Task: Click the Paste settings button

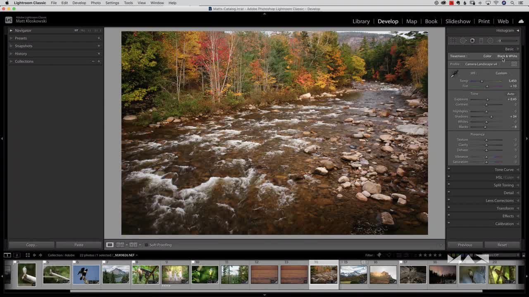Action: click(79, 245)
